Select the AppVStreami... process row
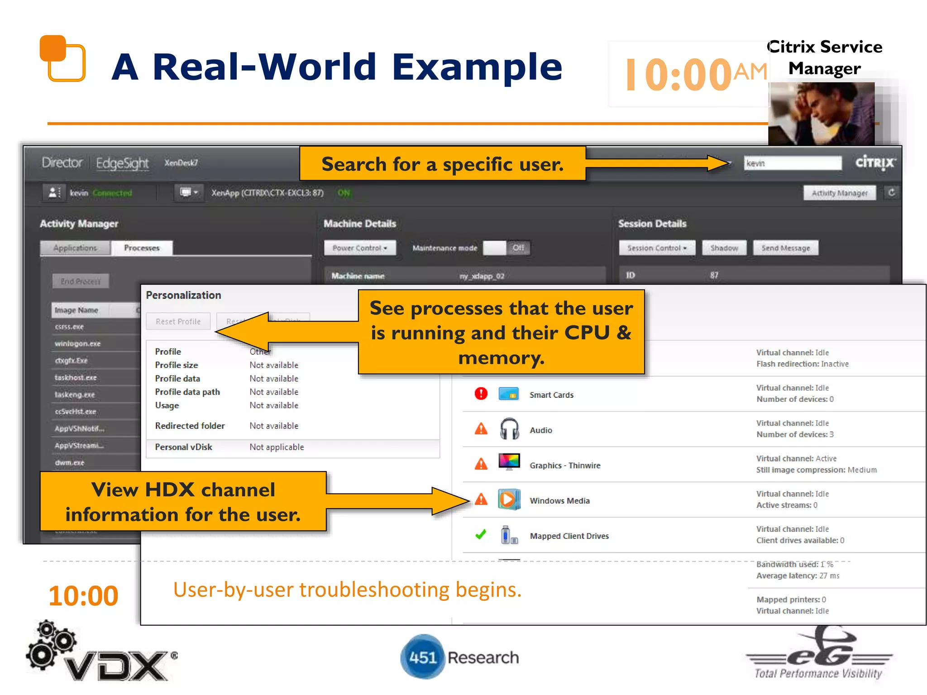 pyautogui.click(x=96, y=445)
